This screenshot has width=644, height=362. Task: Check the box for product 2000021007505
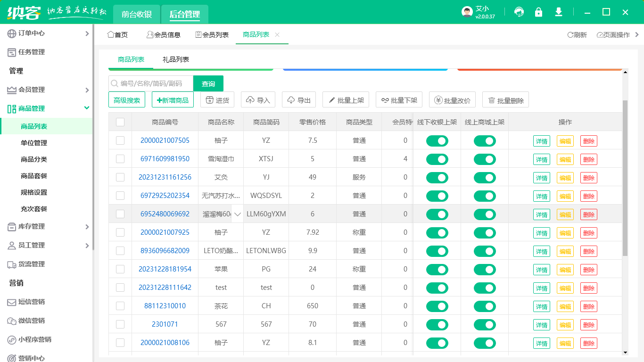click(120, 140)
